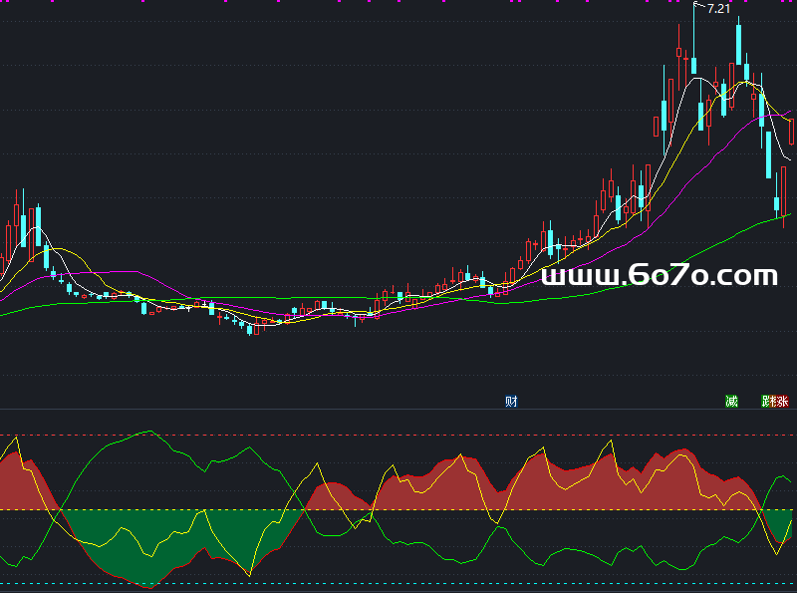Select the red 涨 limit-up marker icon
Screen dimensions: 797x593
tap(782, 402)
